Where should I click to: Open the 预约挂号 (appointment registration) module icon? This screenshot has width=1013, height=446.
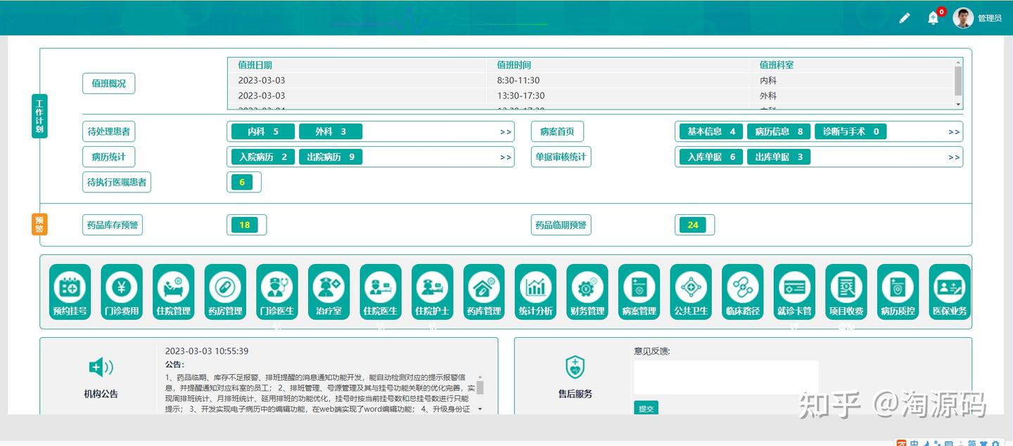point(69,291)
